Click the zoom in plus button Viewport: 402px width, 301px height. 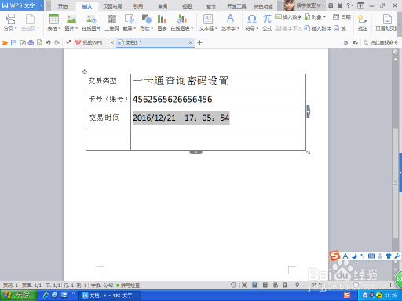click(390, 285)
